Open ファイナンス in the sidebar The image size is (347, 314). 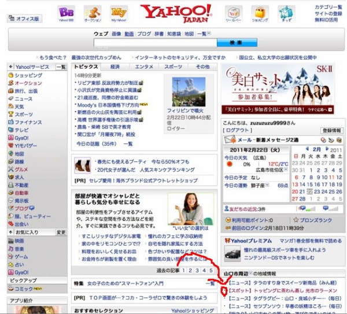[28, 122]
